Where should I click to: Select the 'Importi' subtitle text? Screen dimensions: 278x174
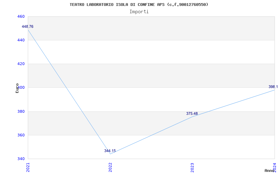click(139, 12)
